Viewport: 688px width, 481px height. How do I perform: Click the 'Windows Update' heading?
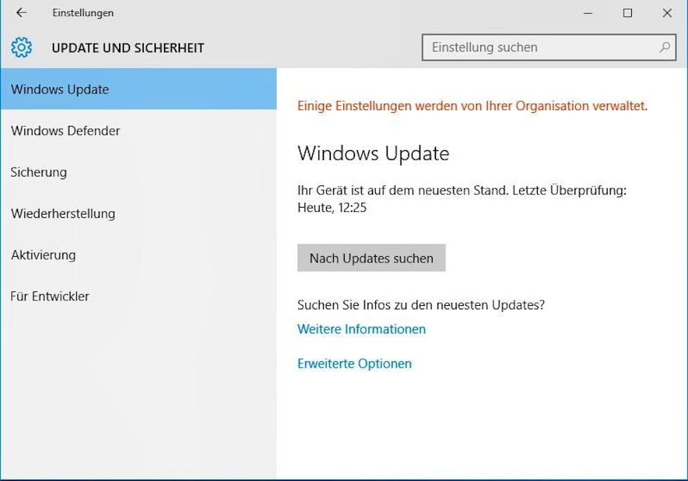point(373,154)
